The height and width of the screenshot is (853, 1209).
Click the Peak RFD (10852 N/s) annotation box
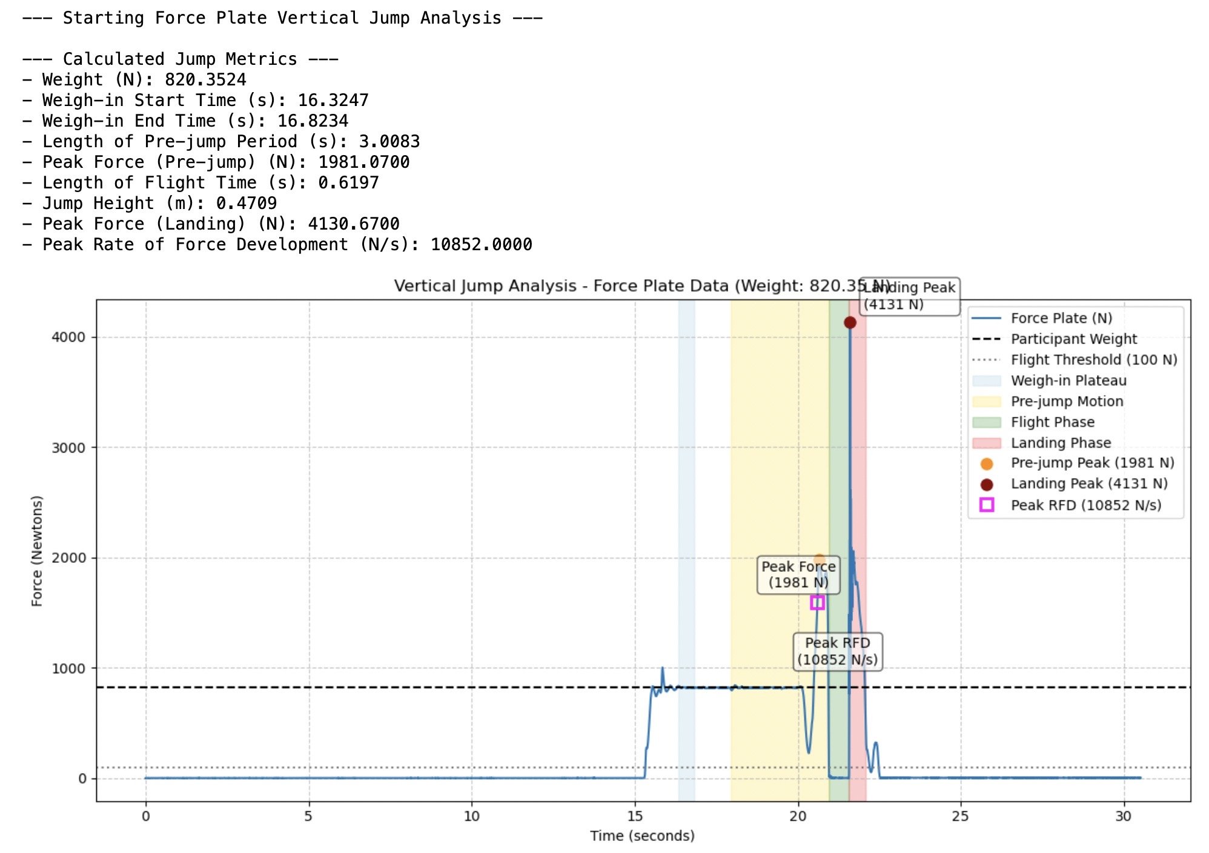(837, 651)
